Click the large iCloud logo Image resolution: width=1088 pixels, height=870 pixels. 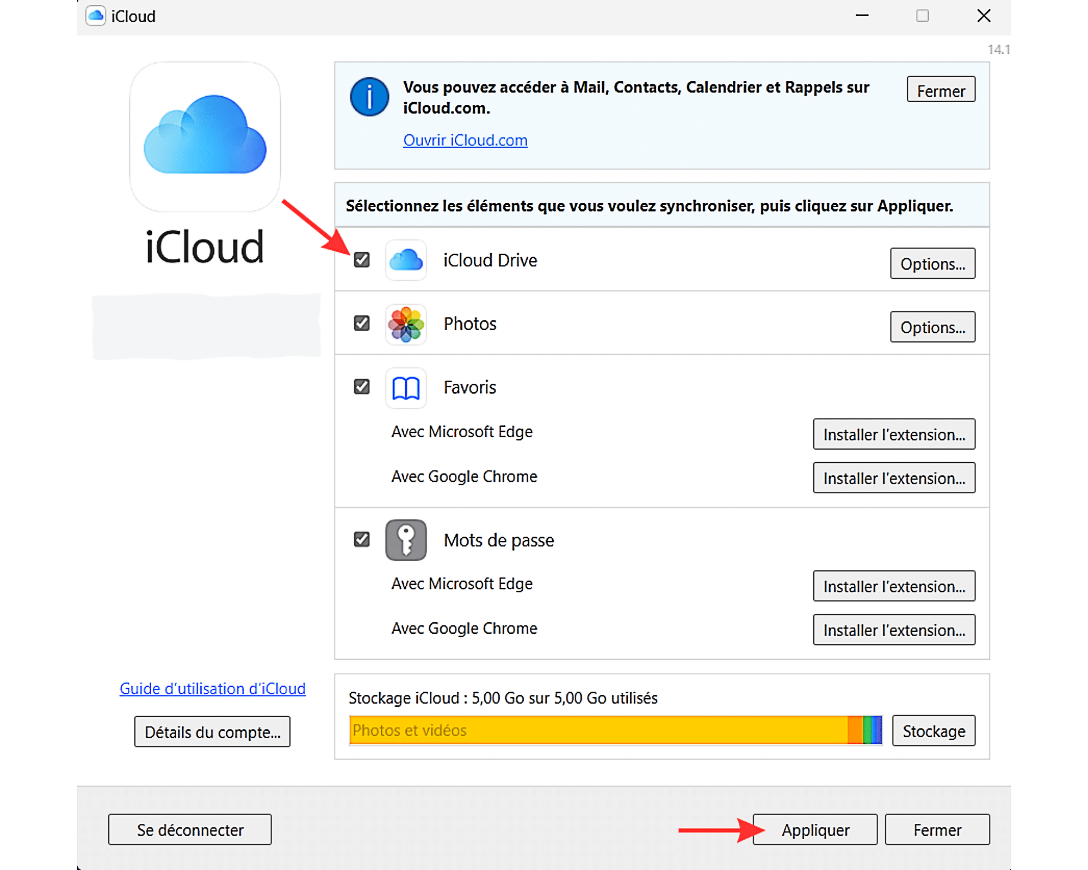[205, 136]
